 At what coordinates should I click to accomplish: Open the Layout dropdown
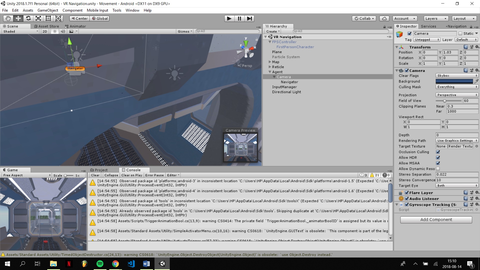coord(464,18)
